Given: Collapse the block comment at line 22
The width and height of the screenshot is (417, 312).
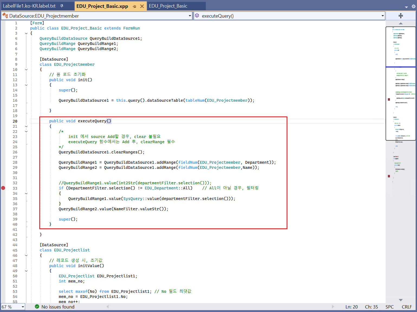Looking at the screenshot, I should pos(26,132).
